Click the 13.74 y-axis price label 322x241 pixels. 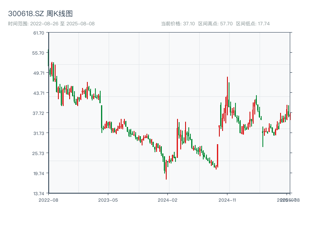coord(39,194)
